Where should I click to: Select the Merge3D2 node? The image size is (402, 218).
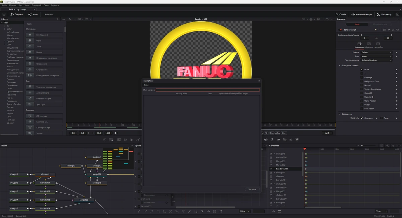(x=97, y=174)
